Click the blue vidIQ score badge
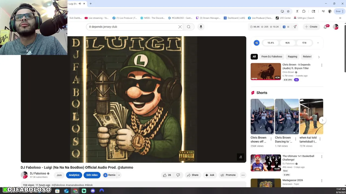This screenshot has width=346, height=194. pyautogui.click(x=257, y=43)
